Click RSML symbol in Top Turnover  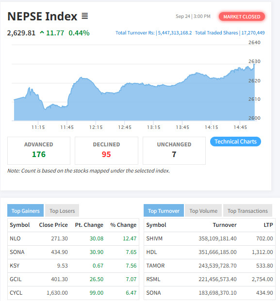point(153,279)
